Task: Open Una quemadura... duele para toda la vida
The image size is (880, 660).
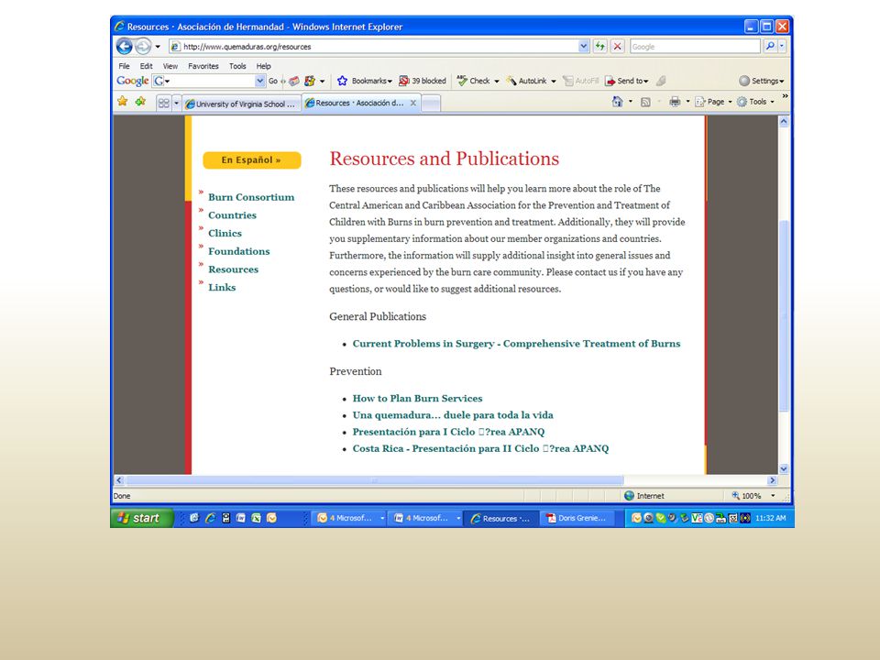Action: pos(453,414)
